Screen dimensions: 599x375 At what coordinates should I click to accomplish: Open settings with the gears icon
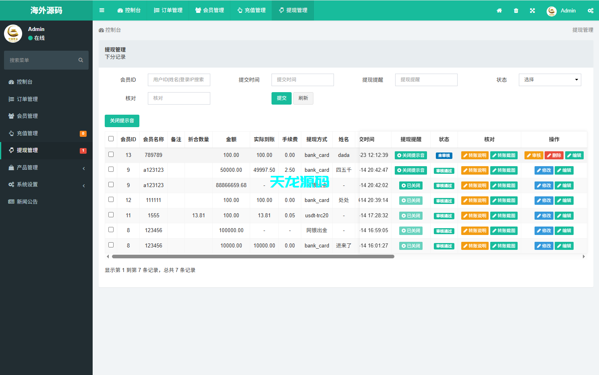point(591,10)
